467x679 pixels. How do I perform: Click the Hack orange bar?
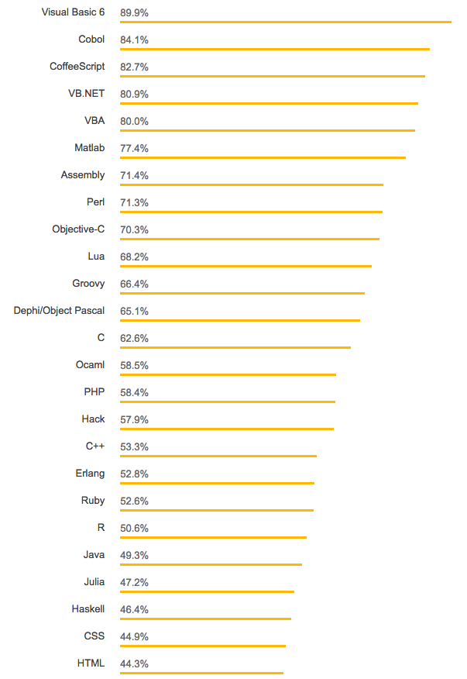tap(227, 429)
